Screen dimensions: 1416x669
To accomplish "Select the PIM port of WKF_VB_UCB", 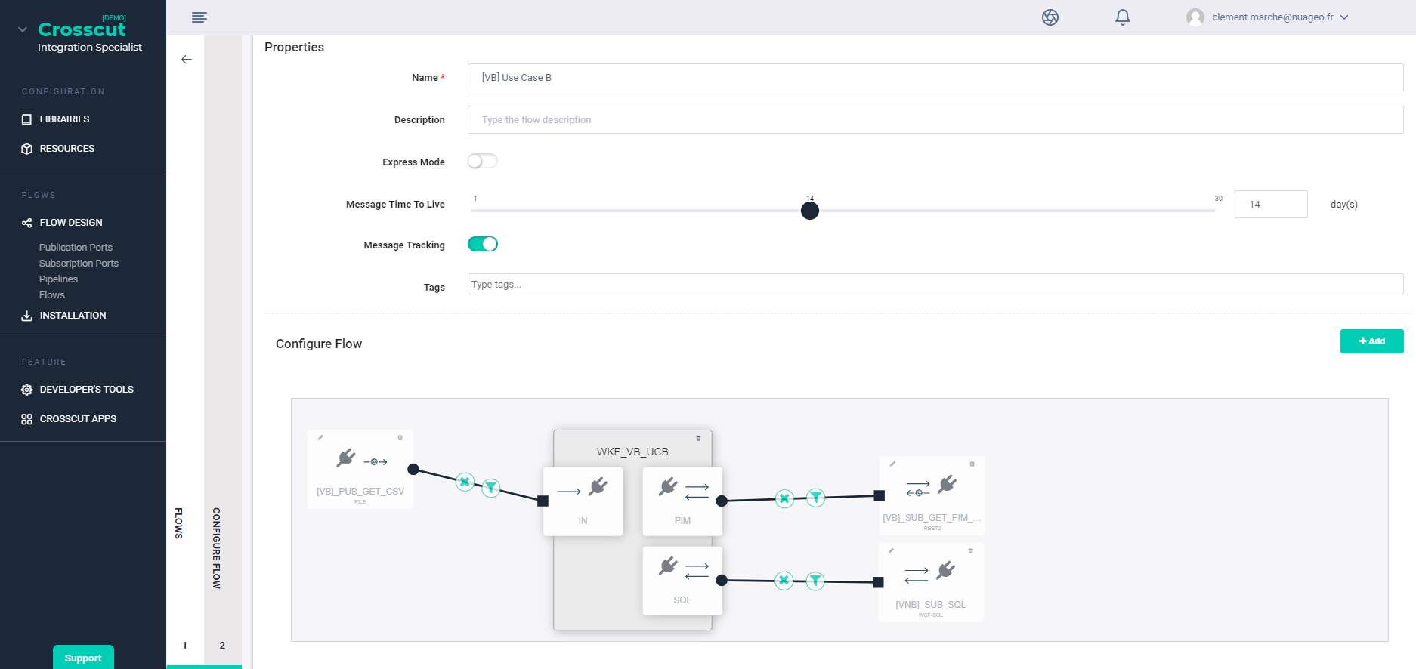I will [x=682, y=501].
